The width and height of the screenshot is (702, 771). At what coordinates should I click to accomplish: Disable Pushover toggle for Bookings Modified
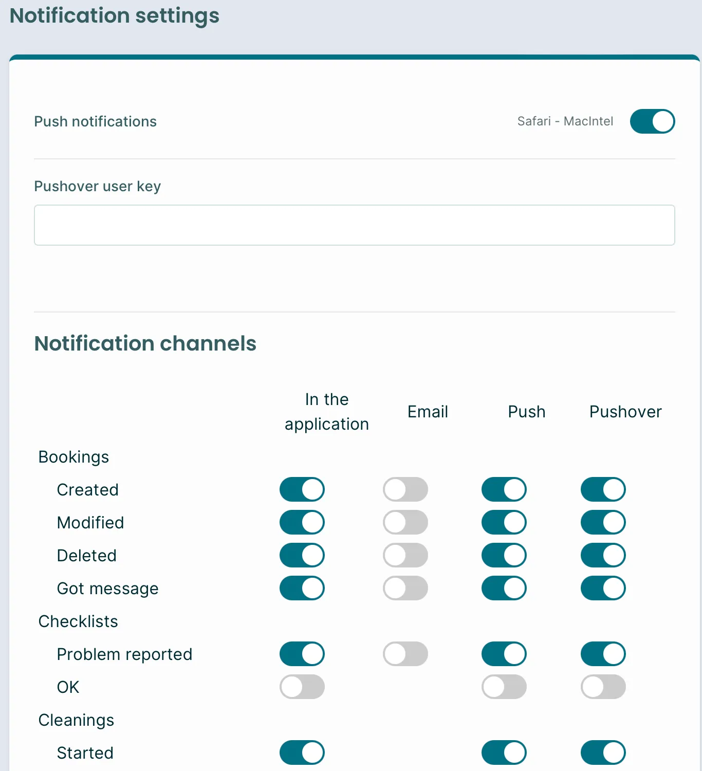(603, 522)
